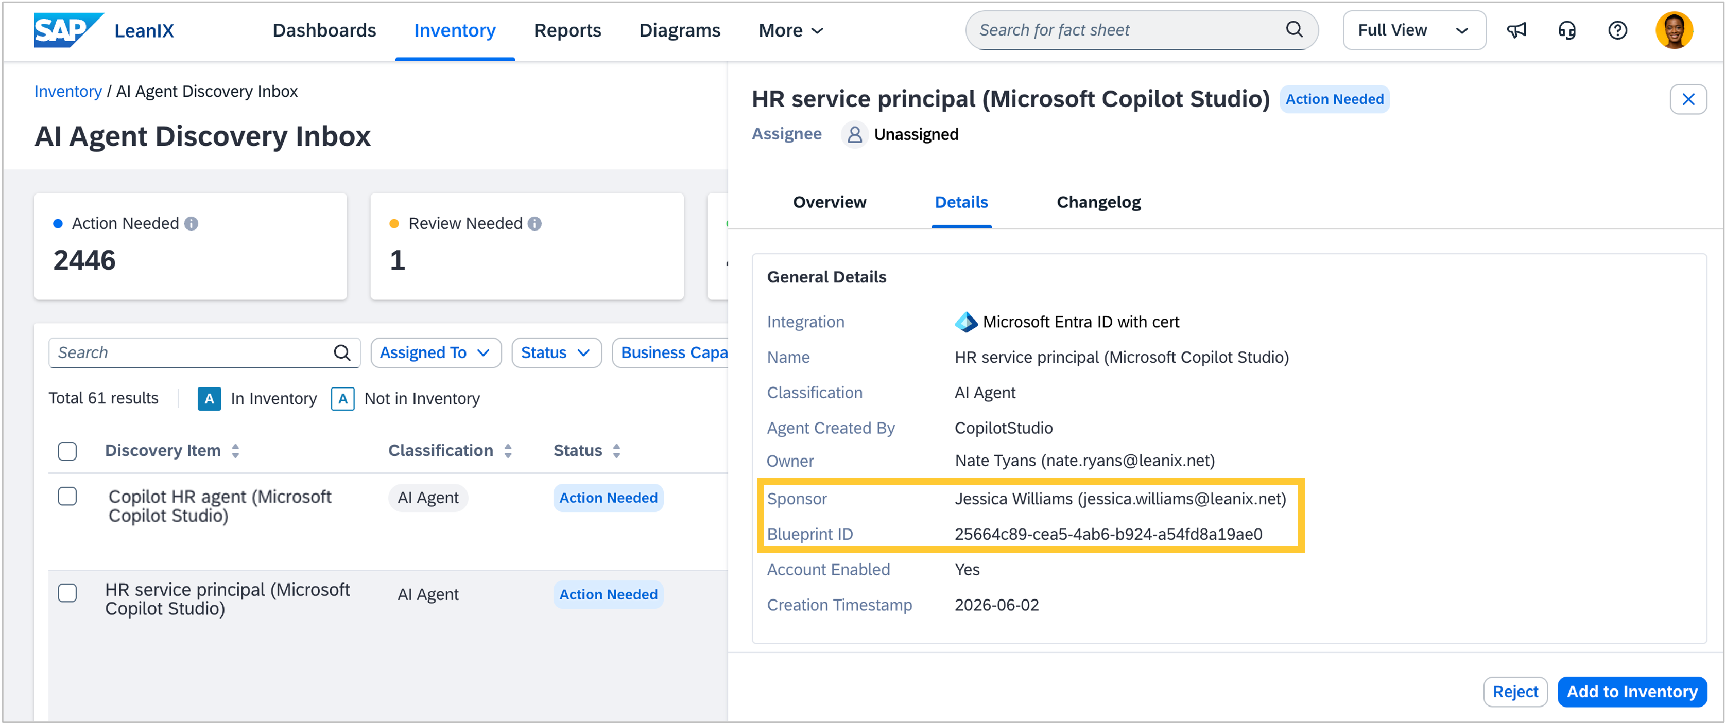The image size is (1725, 724).
Task: Click the General Details section heading
Action: [x=826, y=277]
